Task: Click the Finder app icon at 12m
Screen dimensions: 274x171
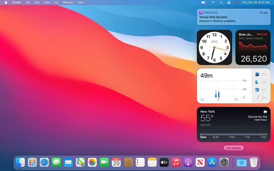Action: (257, 82)
